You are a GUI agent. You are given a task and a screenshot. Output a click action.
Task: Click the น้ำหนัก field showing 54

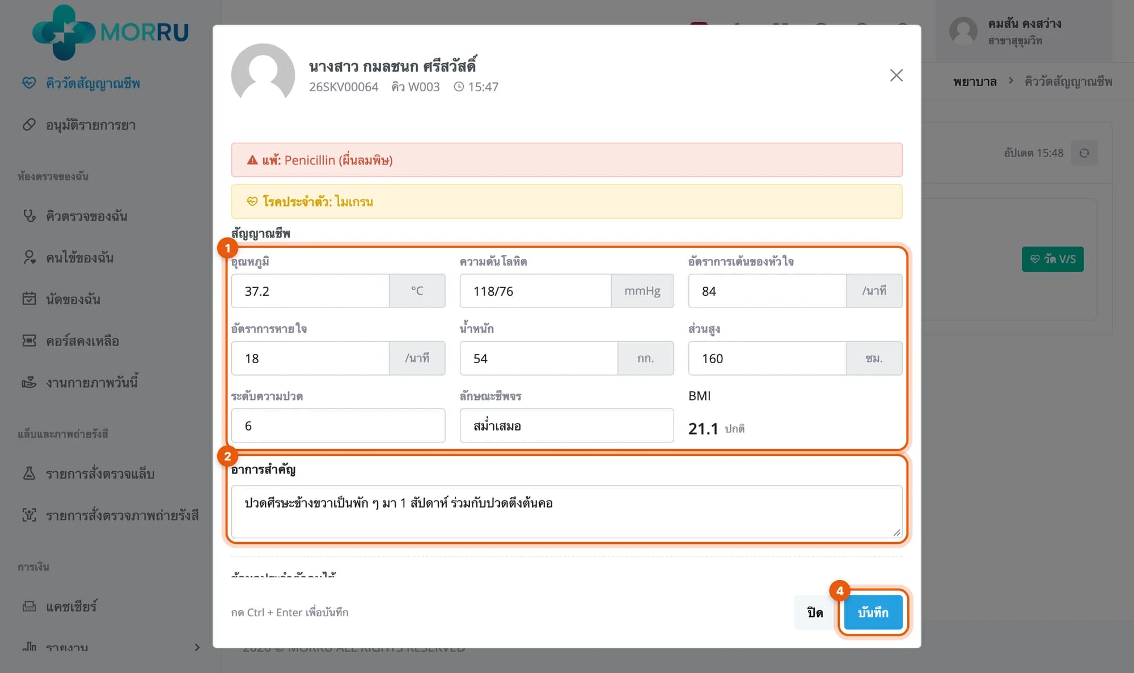tap(539, 358)
